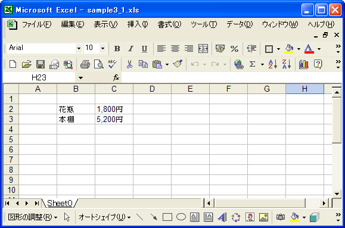Image resolution: width=345 pixels, height=228 pixels.
Task: Toggle Italic formatting
Action: click(131, 49)
